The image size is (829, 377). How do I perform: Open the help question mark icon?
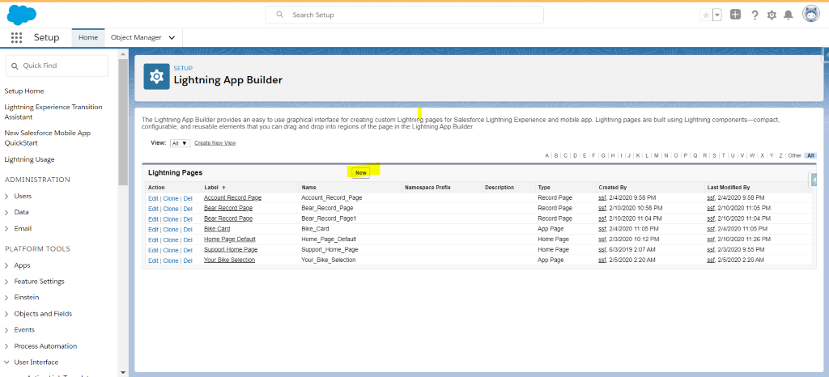[755, 15]
